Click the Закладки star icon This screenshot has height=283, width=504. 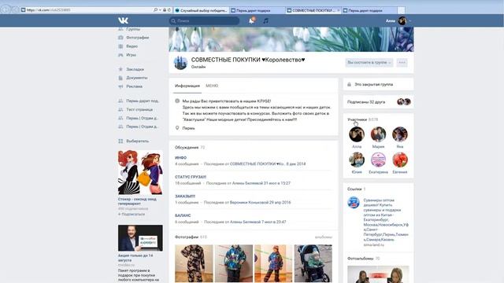click(120, 69)
